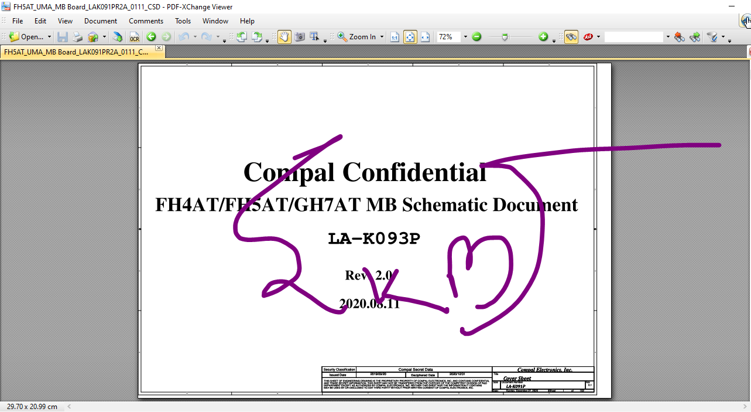This screenshot has width=751, height=412.
Task: Click the Undo icon
Action: (x=183, y=37)
